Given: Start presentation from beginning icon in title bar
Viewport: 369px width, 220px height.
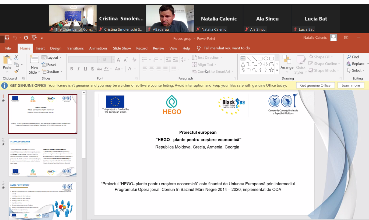Looking at the screenshot, I should coord(34,38).
